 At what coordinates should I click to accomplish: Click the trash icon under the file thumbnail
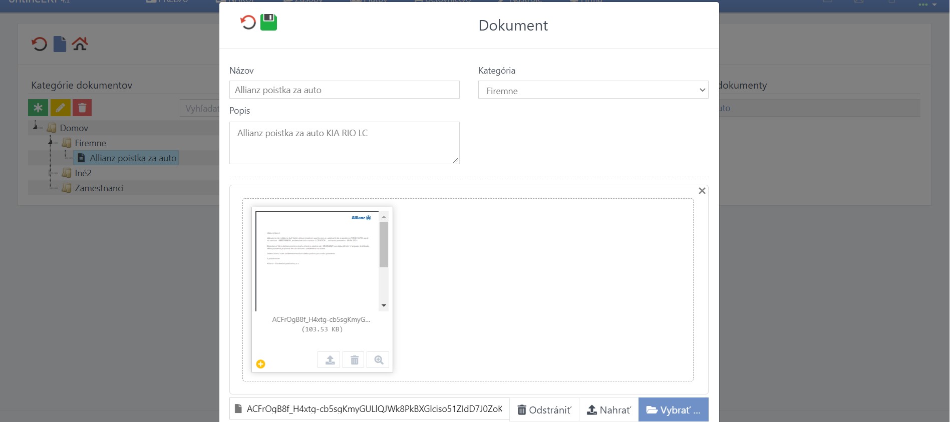[x=354, y=360]
